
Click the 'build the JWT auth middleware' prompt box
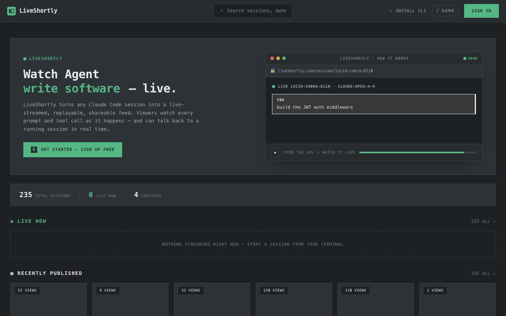(374, 104)
